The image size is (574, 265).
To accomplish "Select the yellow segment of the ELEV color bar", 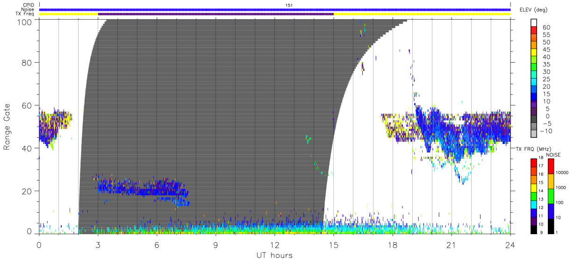I will pyautogui.click(x=534, y=52).
